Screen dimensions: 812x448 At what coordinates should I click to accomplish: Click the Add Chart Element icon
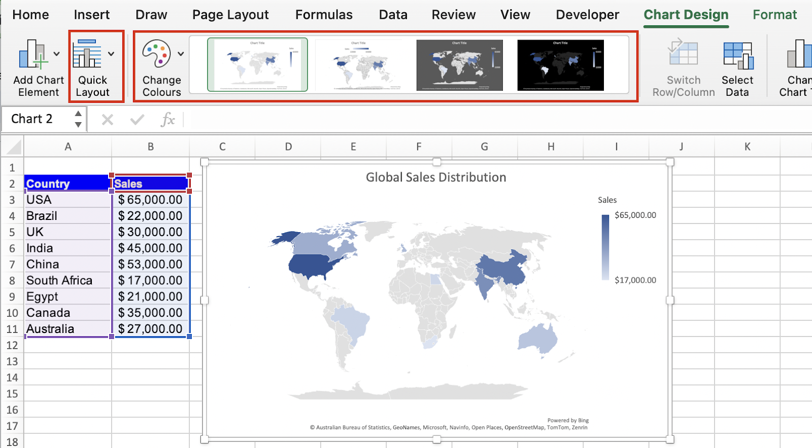(x=32, y=54)
